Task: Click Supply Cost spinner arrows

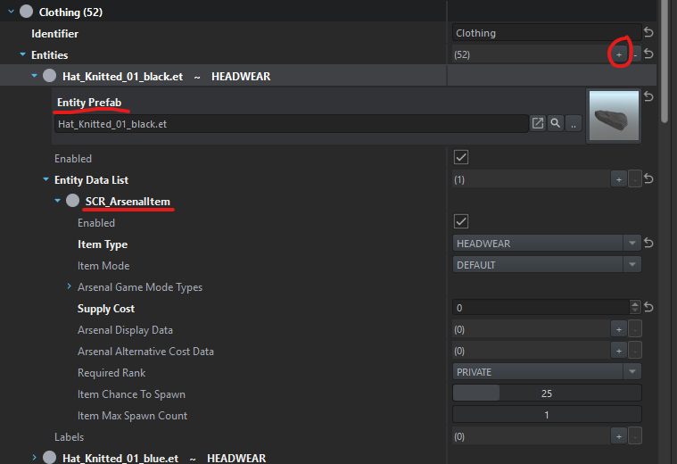Action: (635, 307)
